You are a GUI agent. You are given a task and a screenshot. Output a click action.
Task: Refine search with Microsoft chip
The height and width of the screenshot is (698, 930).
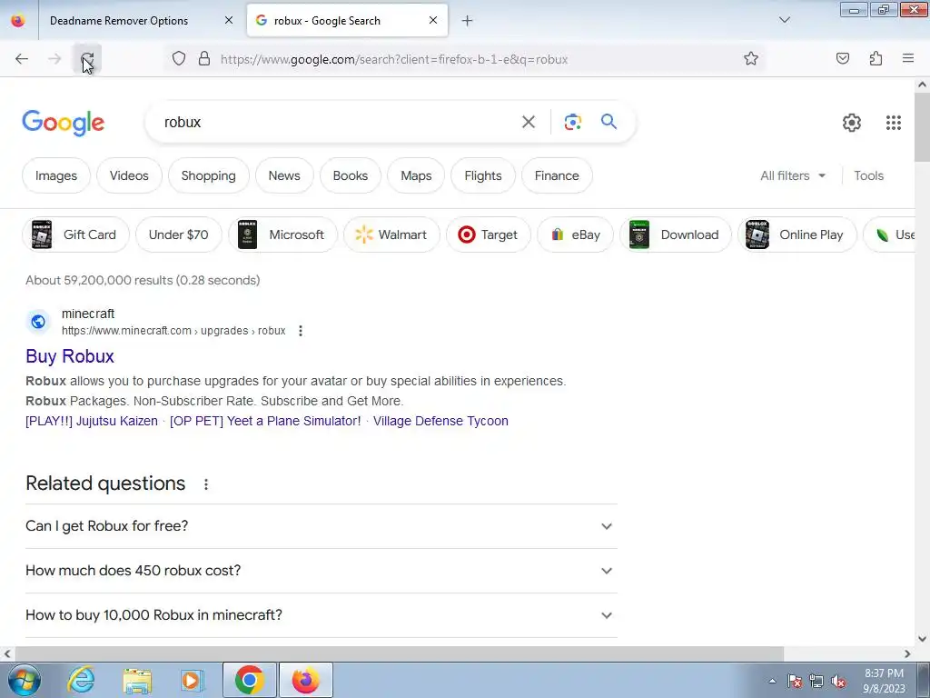coord(283,234)
